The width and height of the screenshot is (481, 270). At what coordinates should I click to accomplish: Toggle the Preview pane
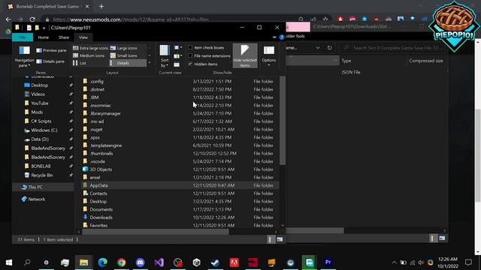[51, 50]
